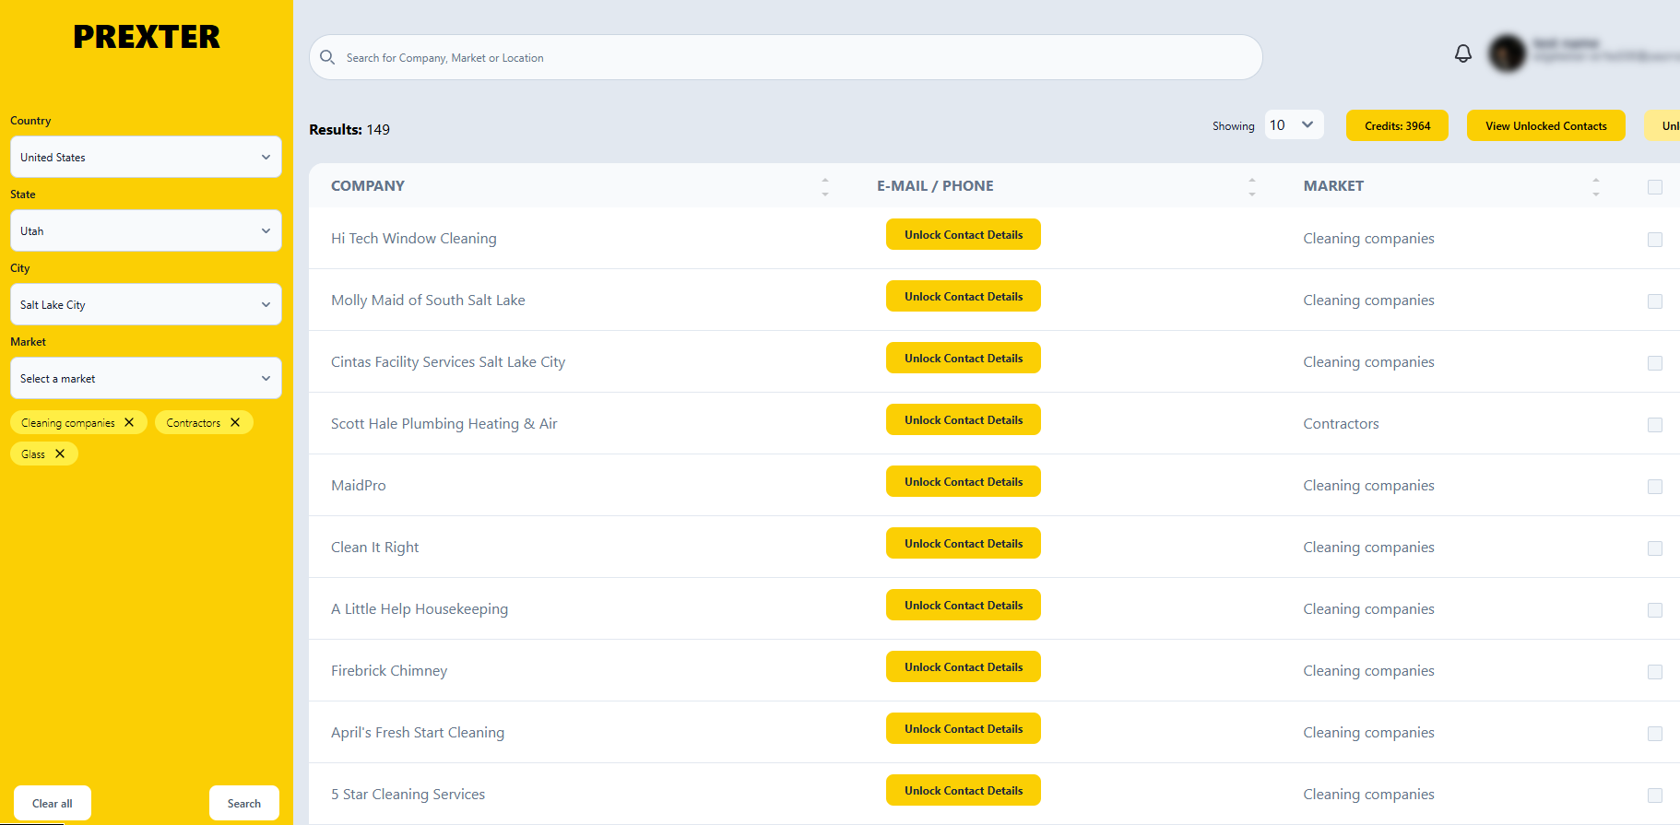Remove the Contractors filter tag
This screenshot has width=1680, height=825.
point(235,422)
